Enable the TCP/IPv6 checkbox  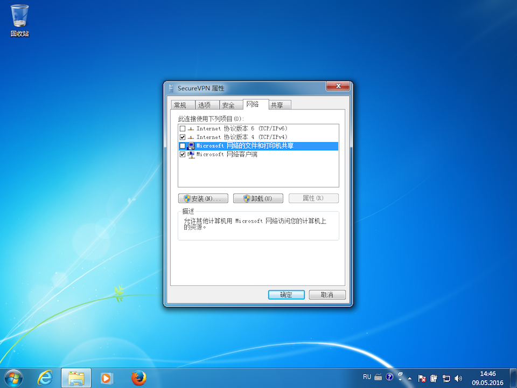[183, 129]
